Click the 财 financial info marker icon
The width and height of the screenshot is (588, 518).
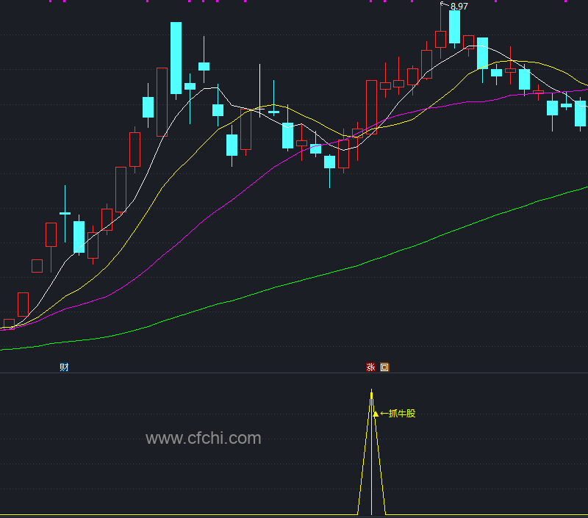pyautogui.click(x=64, y=367)
